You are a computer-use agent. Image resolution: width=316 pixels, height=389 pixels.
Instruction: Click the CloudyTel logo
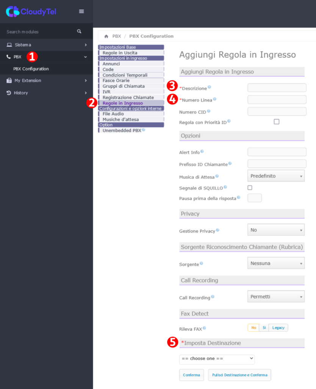[x=31, y=12]
